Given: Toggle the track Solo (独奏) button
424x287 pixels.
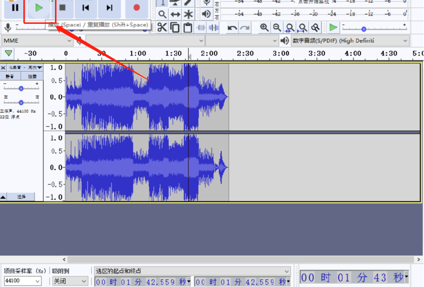Looking at the screenshot, I should coord(32,76).
